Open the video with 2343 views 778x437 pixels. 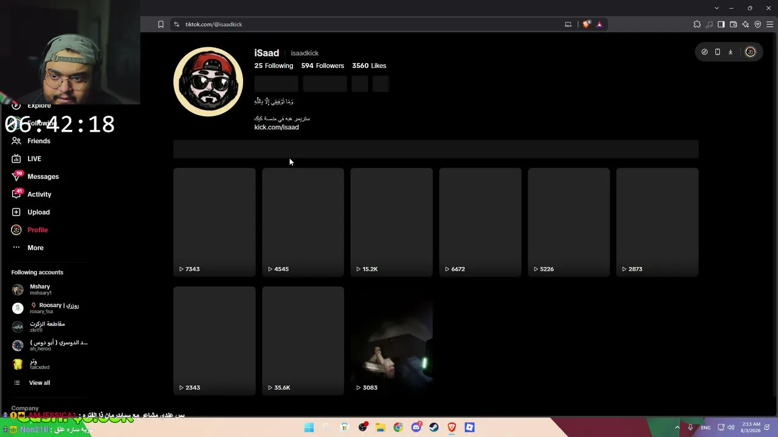tap(215, 341)
